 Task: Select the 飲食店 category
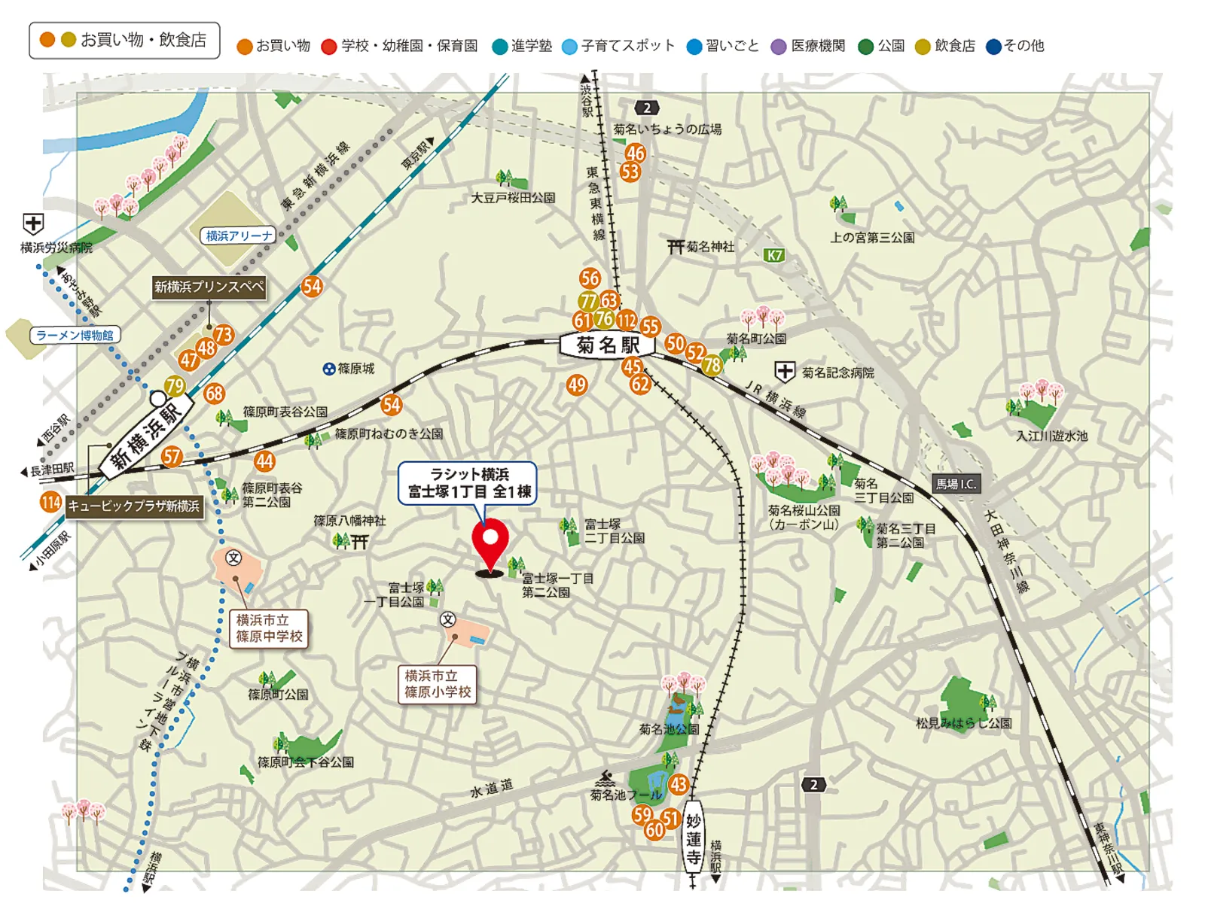945,46
